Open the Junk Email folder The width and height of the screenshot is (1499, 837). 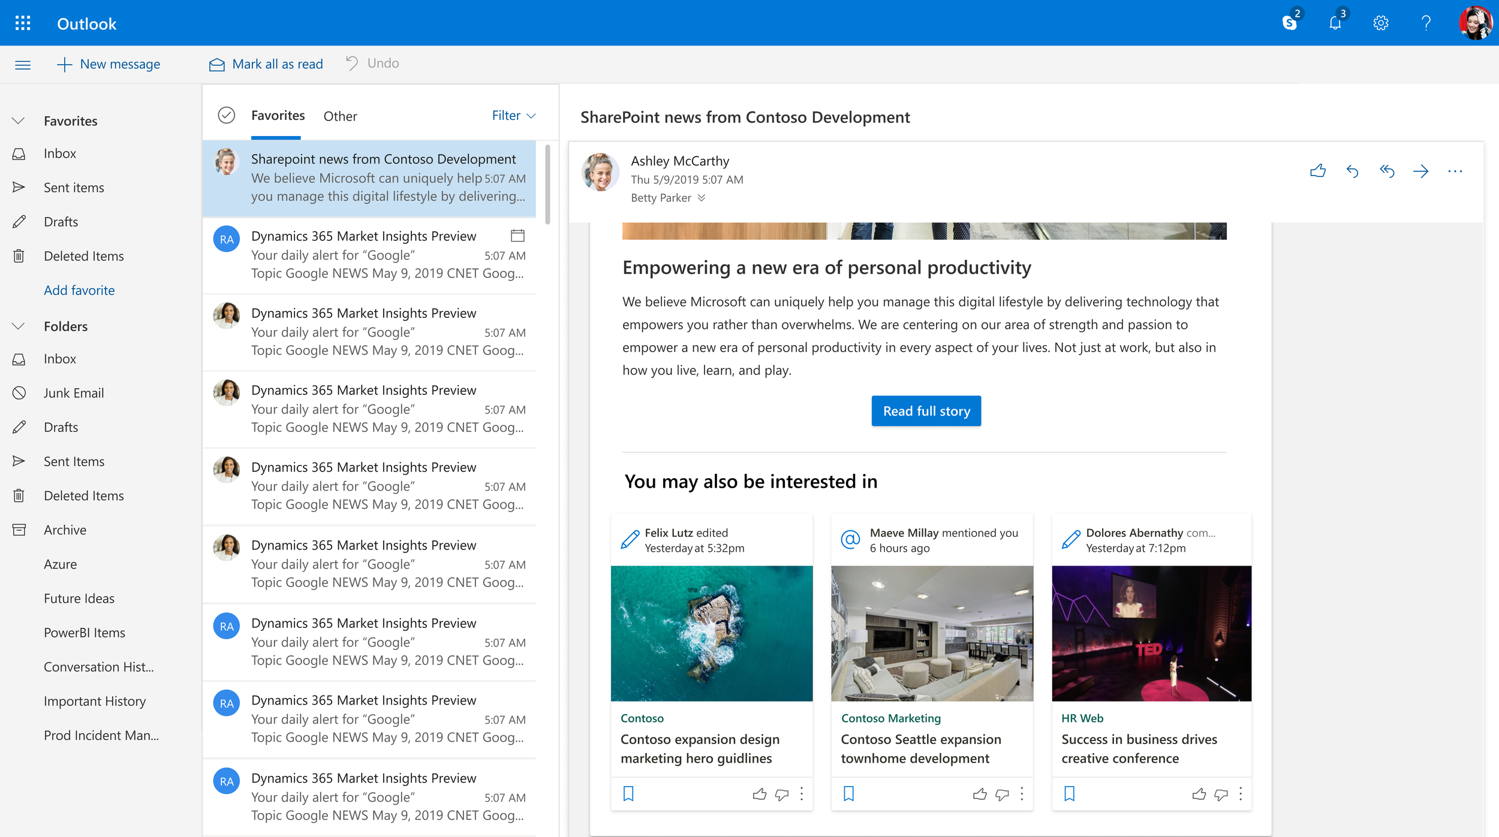pos(73,393)
